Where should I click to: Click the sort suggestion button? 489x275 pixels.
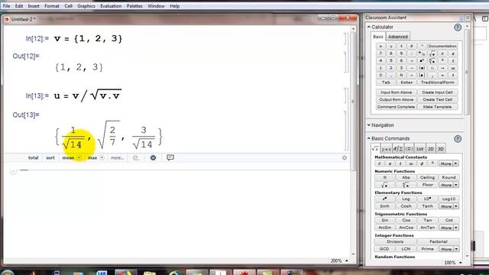pyautogui.click(x=50, y=158)
